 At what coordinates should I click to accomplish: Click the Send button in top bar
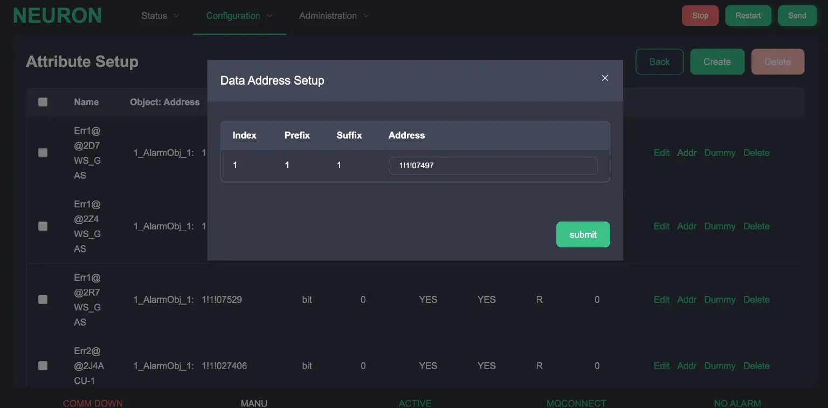pyautogui.click(x=797, y=16)
